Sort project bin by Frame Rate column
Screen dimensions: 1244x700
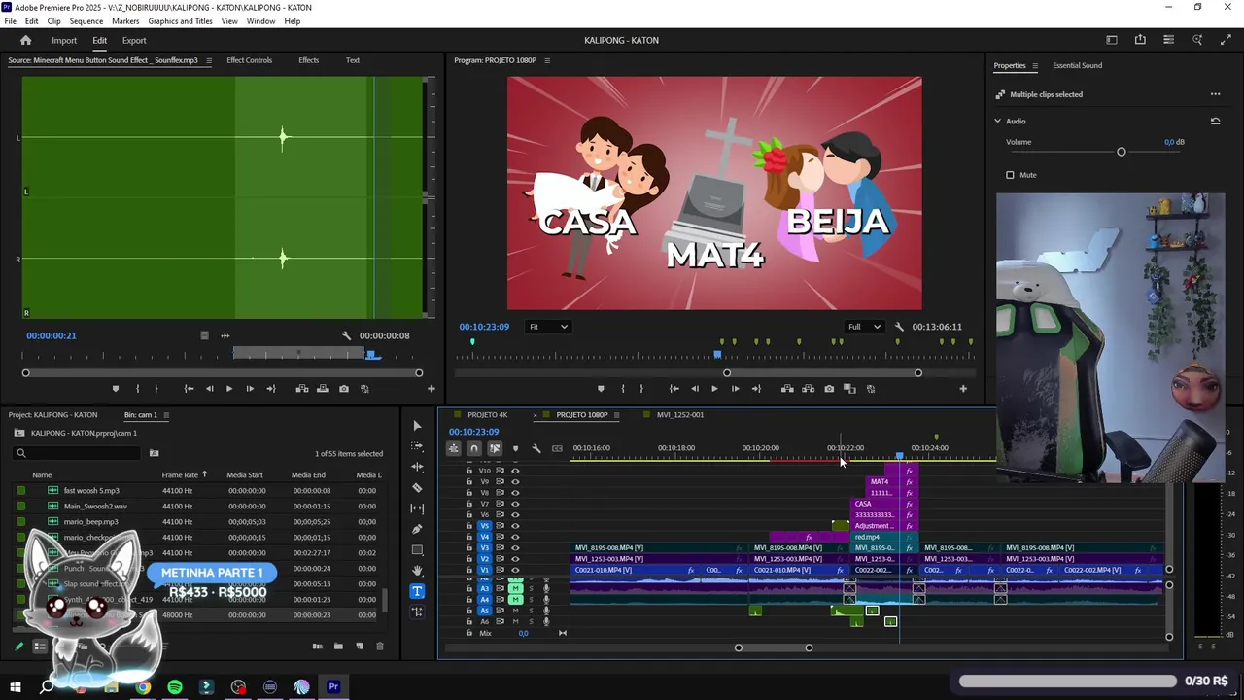click(x=180, y=475)
